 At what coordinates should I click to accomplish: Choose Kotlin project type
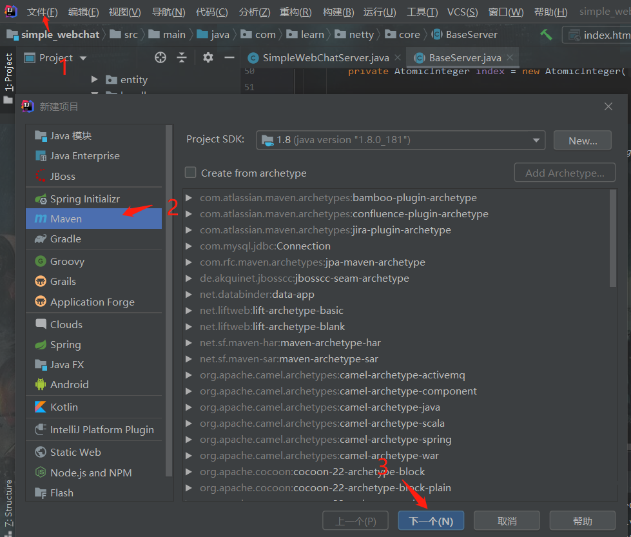93,407
